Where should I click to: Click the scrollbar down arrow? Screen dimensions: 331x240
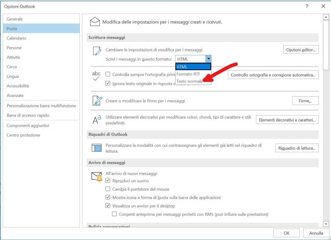[x=325, y=224]
